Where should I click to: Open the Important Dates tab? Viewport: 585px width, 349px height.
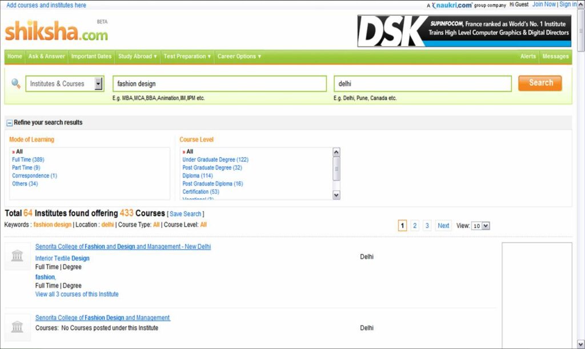91,57
